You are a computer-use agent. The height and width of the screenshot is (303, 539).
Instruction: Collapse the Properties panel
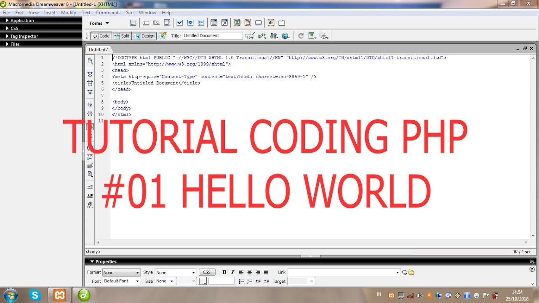click(92, 261)
